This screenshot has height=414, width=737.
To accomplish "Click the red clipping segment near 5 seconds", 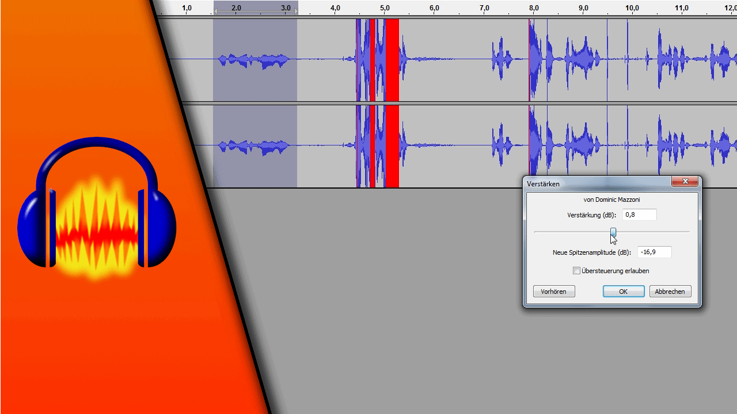I will (x=392, y=57).
